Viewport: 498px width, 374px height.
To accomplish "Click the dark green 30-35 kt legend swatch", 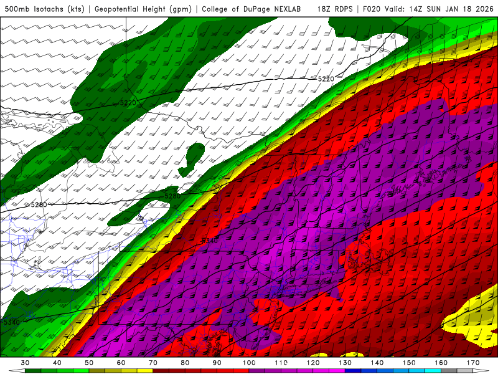I will click(33, 370).
